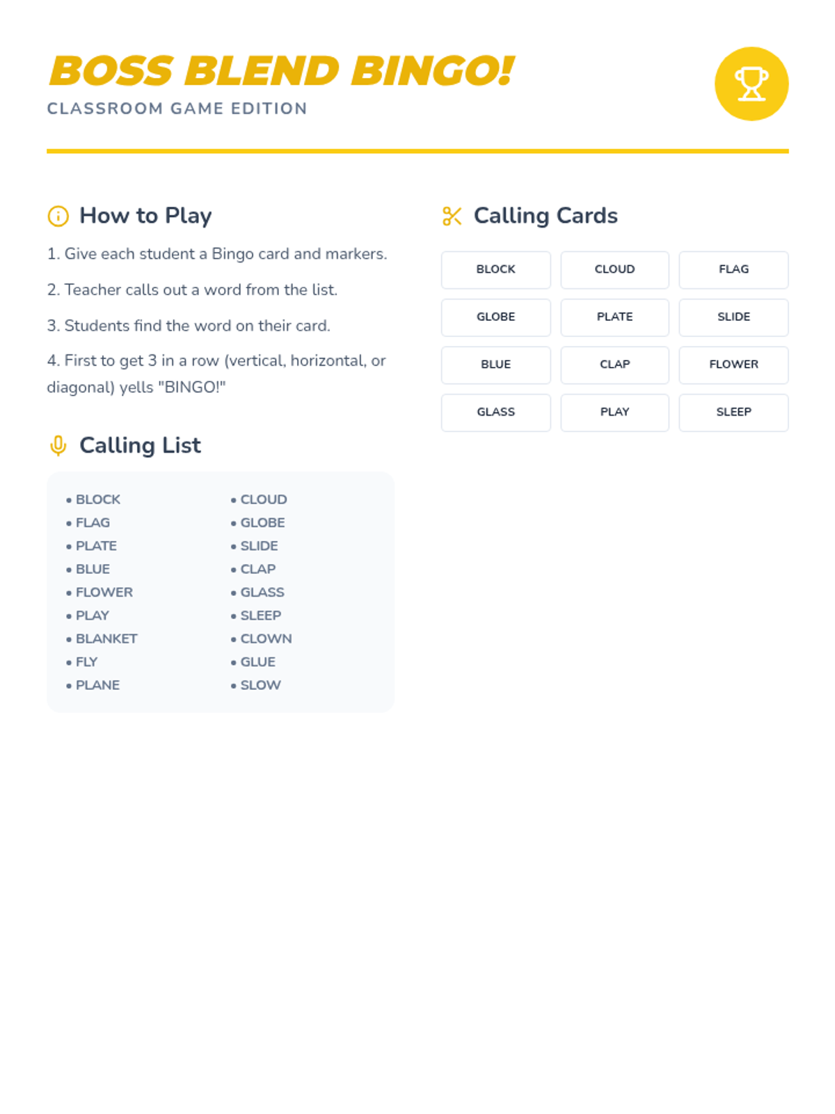The image size is (835, 1114).
Task: Tap the SLEEP calling card
Action: (733, 412)
